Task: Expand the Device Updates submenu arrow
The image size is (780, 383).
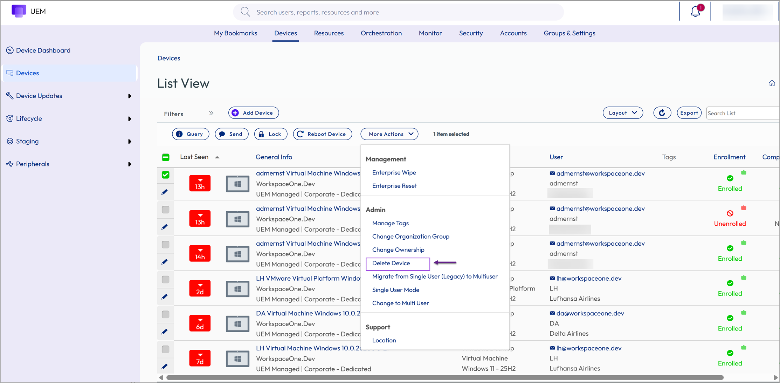Action: pyautogui.click(x=130, y=96)
